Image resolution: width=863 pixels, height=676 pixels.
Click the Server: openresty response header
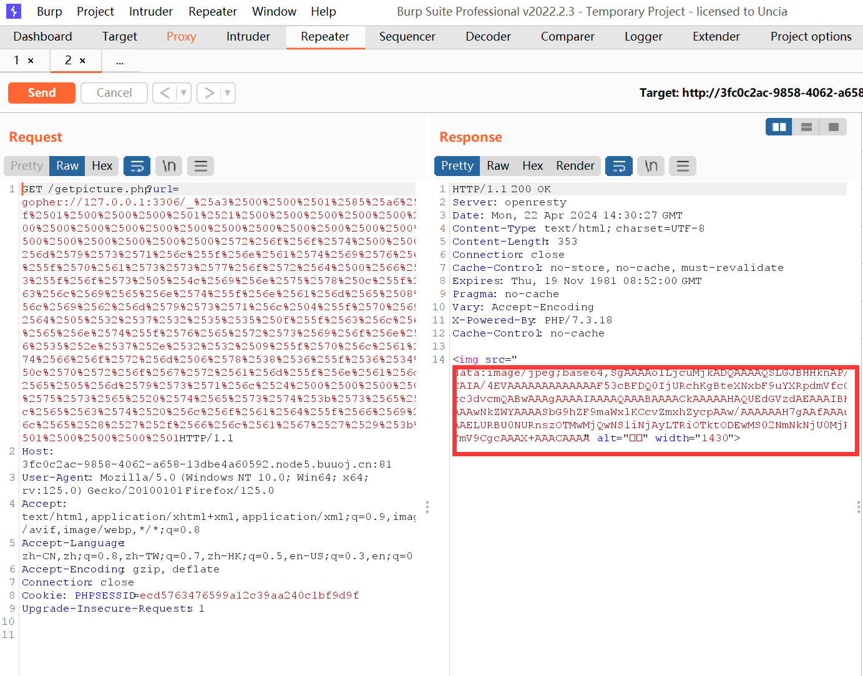[x=509, y=202]
